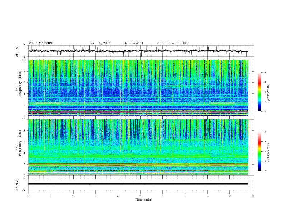The image size is (284, 220).
Task: Click the "ch.1(V)" axis label
Action: point(17,51)
